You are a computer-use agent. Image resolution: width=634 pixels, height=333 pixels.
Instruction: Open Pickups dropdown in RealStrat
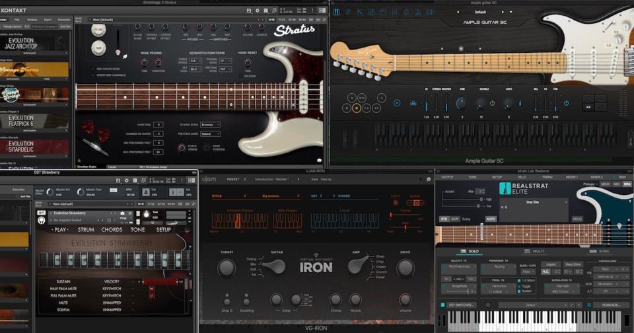590,184
